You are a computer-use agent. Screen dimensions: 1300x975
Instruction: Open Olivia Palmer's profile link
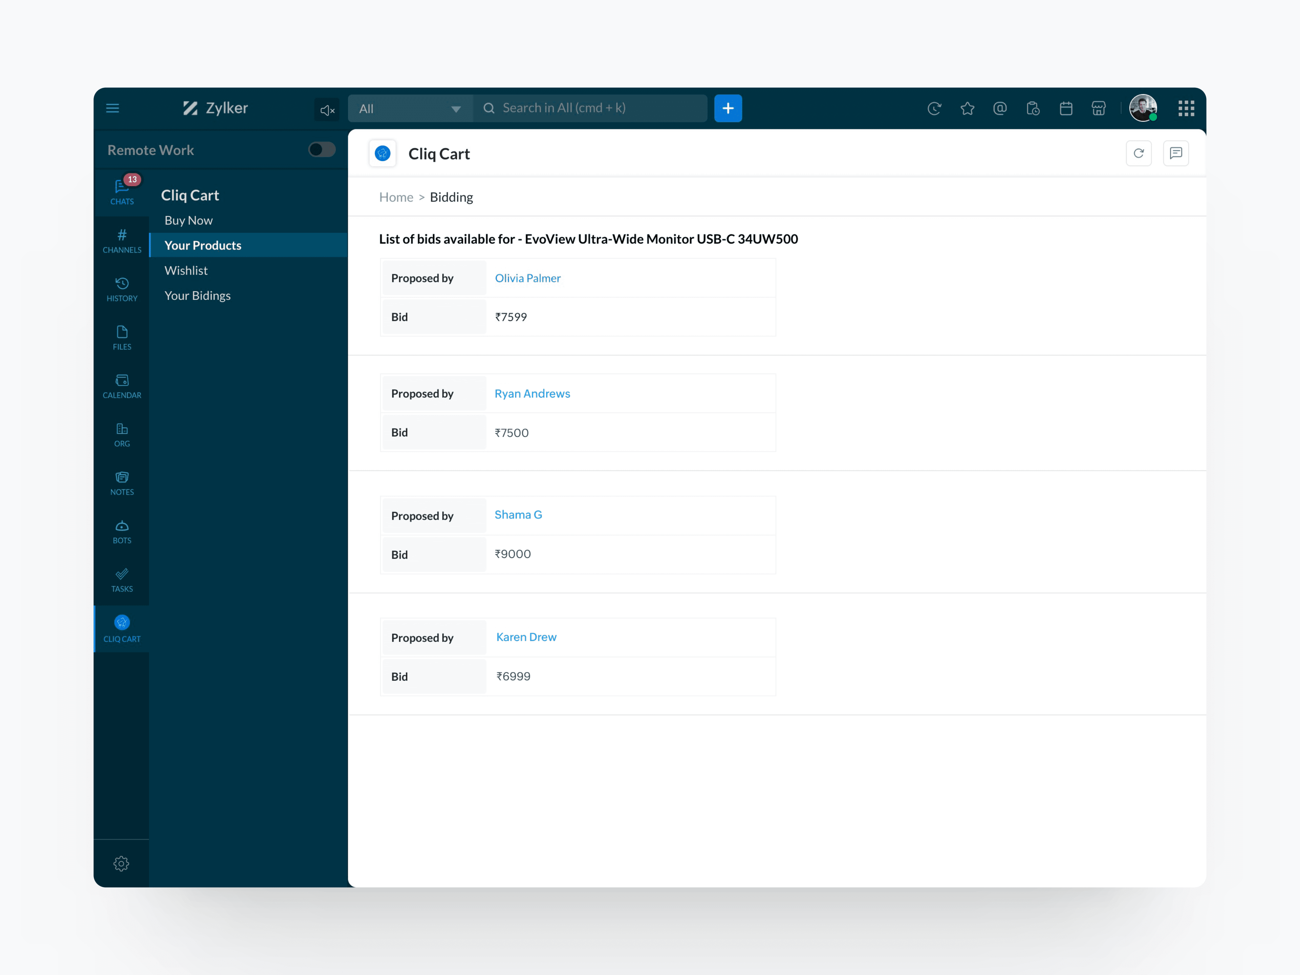tap(527, 278)
